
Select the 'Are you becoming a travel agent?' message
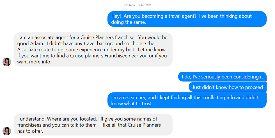[187, 19]
